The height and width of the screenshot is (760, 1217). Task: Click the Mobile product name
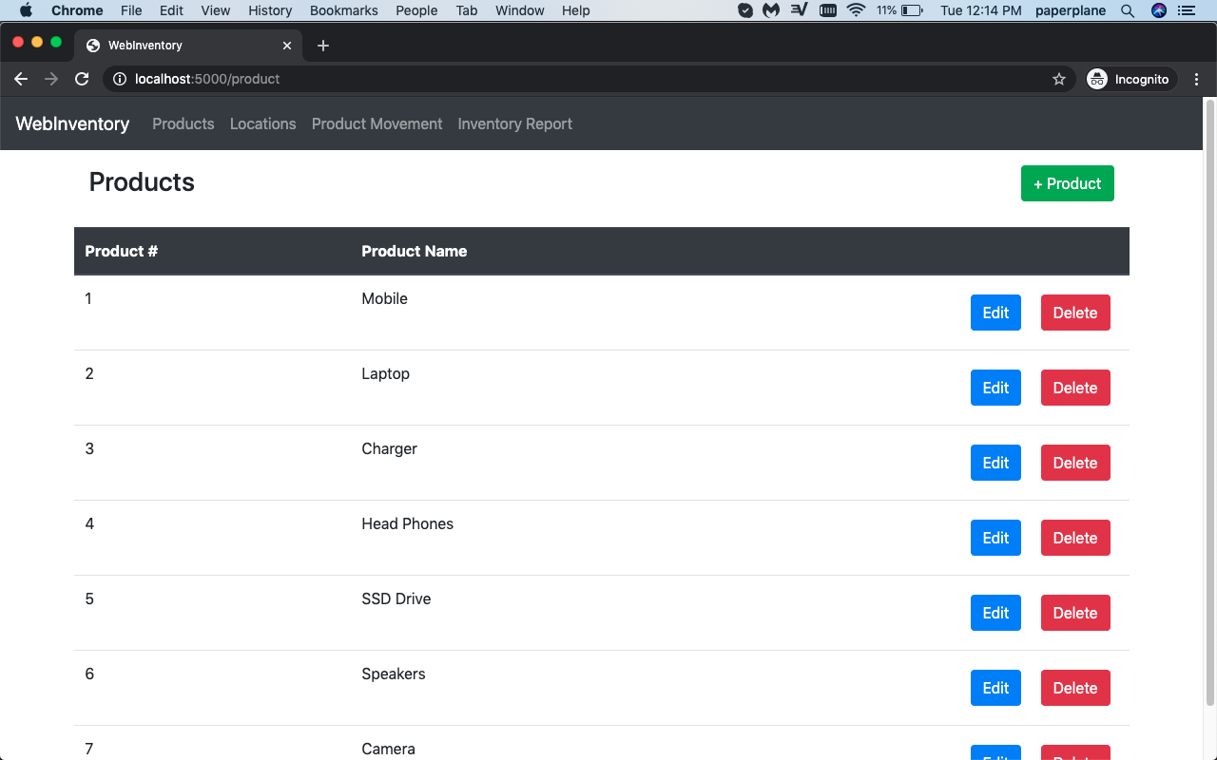385,298
